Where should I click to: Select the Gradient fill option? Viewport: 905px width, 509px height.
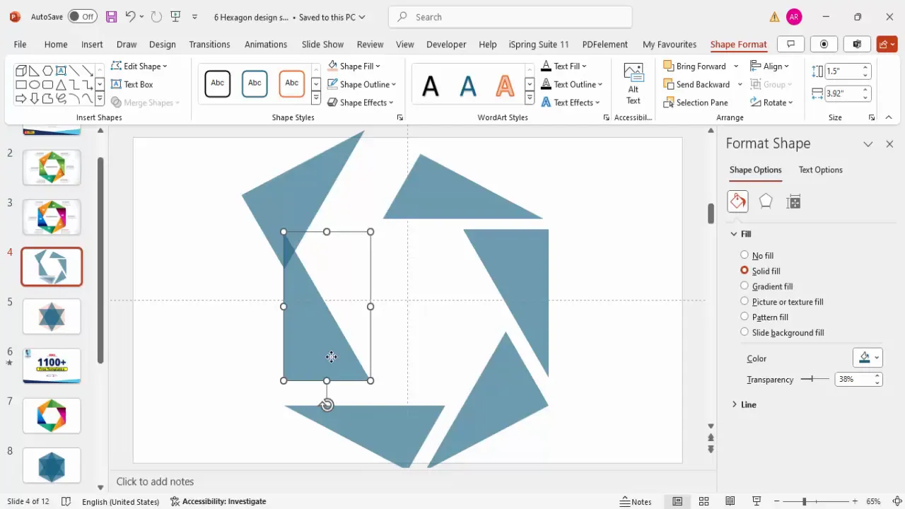click(766, 286)
